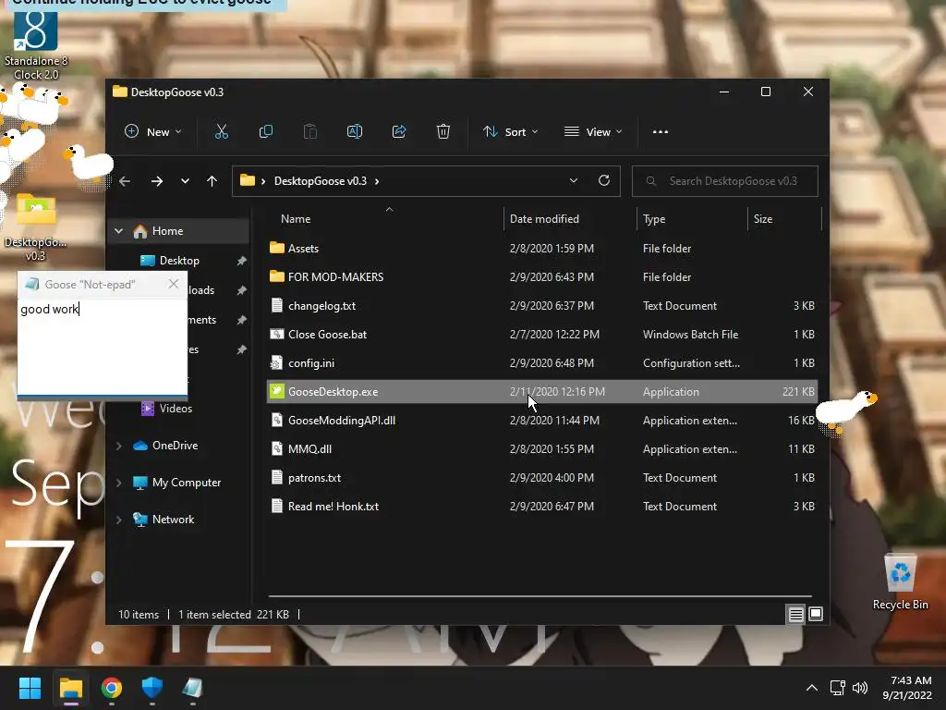Click the Delete trash icon
946x710 pixels.
coord(443,131)
